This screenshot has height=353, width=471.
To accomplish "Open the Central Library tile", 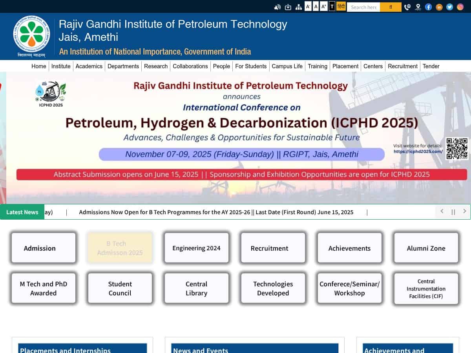I will click(197, 288).
